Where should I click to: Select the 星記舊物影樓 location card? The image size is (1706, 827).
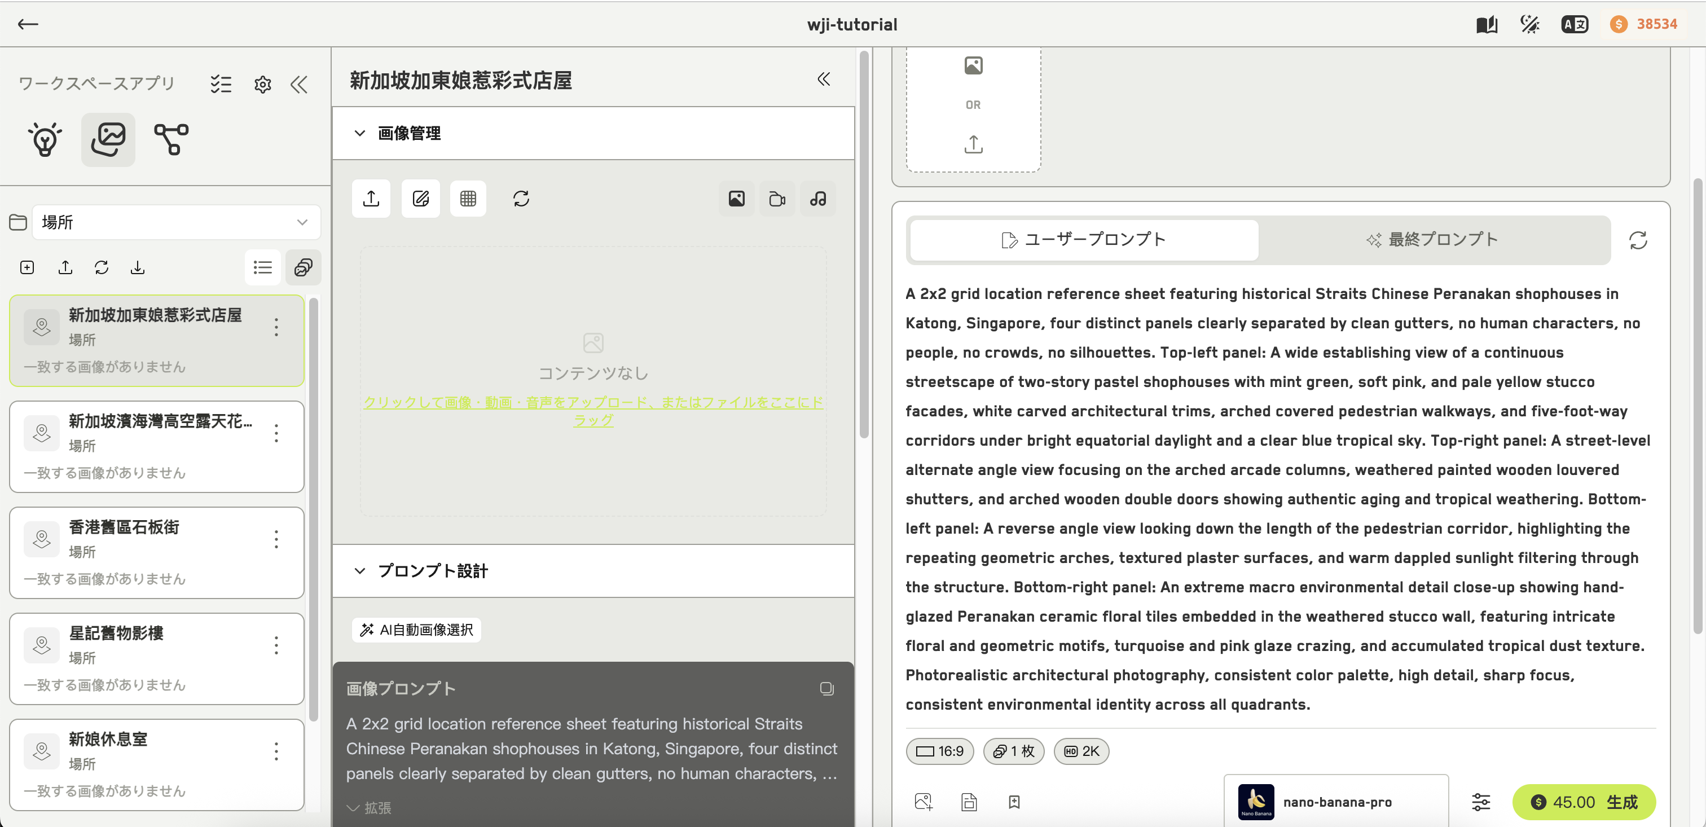tap(157, 659)
